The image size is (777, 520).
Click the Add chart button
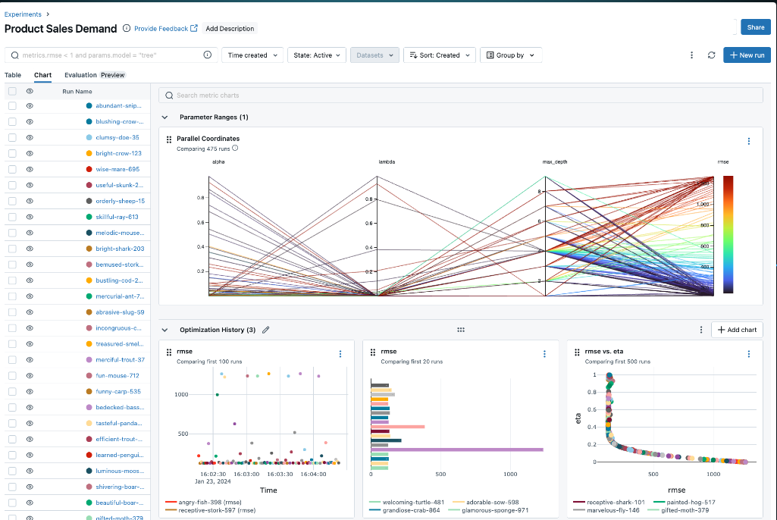point(737,330)
